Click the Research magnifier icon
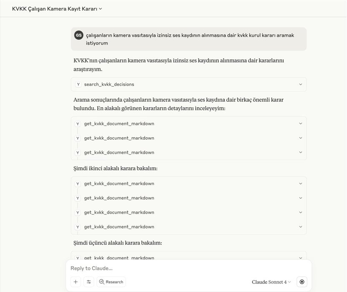Viewport: 347px width, 292px height. (102, 282)
